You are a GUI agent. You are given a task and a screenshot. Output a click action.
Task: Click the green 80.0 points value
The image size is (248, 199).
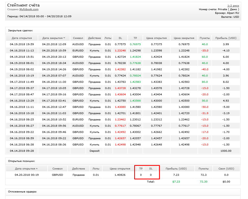coord(205,82)
